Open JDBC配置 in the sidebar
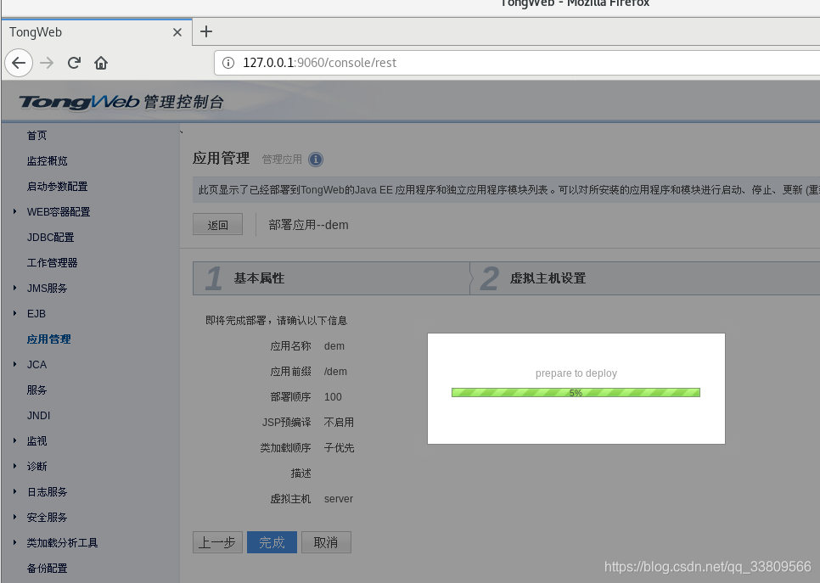Image resolution: width=820 pixels, height=583 pixels. click(51, 238)
